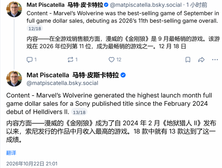This screenshot has height=168, width=222.
Task: Open Mat Piscatella avatar on first post
Action: pos(14,9)
